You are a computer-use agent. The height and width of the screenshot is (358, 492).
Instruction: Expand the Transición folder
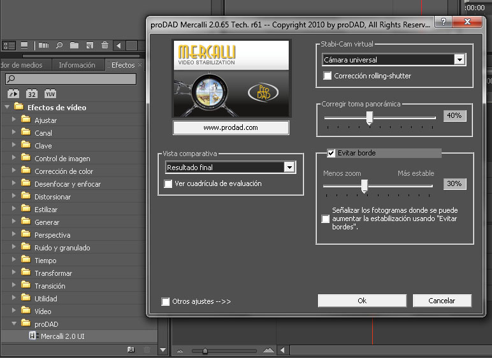pyautogui.click(x=13, y=285)
